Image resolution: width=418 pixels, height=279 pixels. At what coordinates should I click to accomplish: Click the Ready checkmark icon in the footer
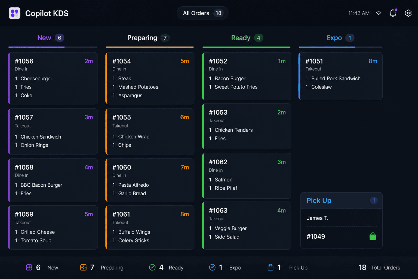152,268
